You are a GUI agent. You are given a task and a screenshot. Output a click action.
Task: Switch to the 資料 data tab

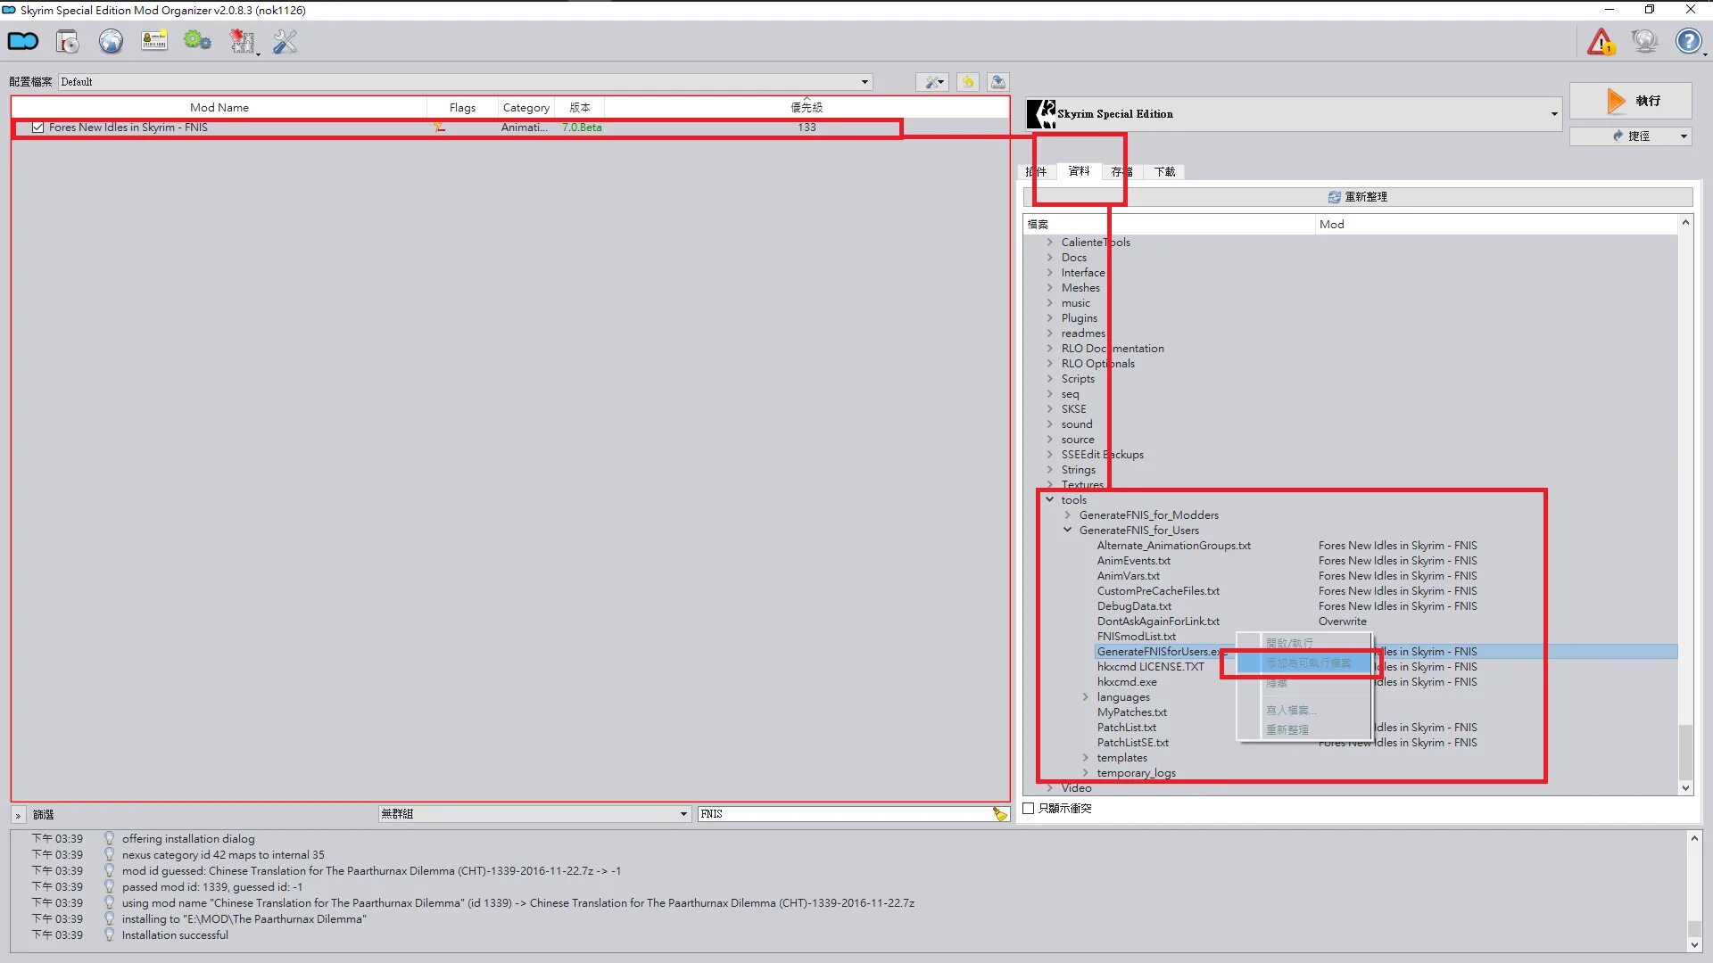coord(1079,171)
